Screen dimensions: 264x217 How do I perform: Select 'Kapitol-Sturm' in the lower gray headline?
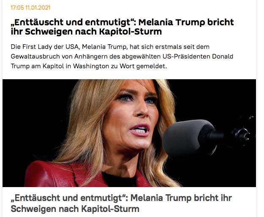tap(110, 209)
